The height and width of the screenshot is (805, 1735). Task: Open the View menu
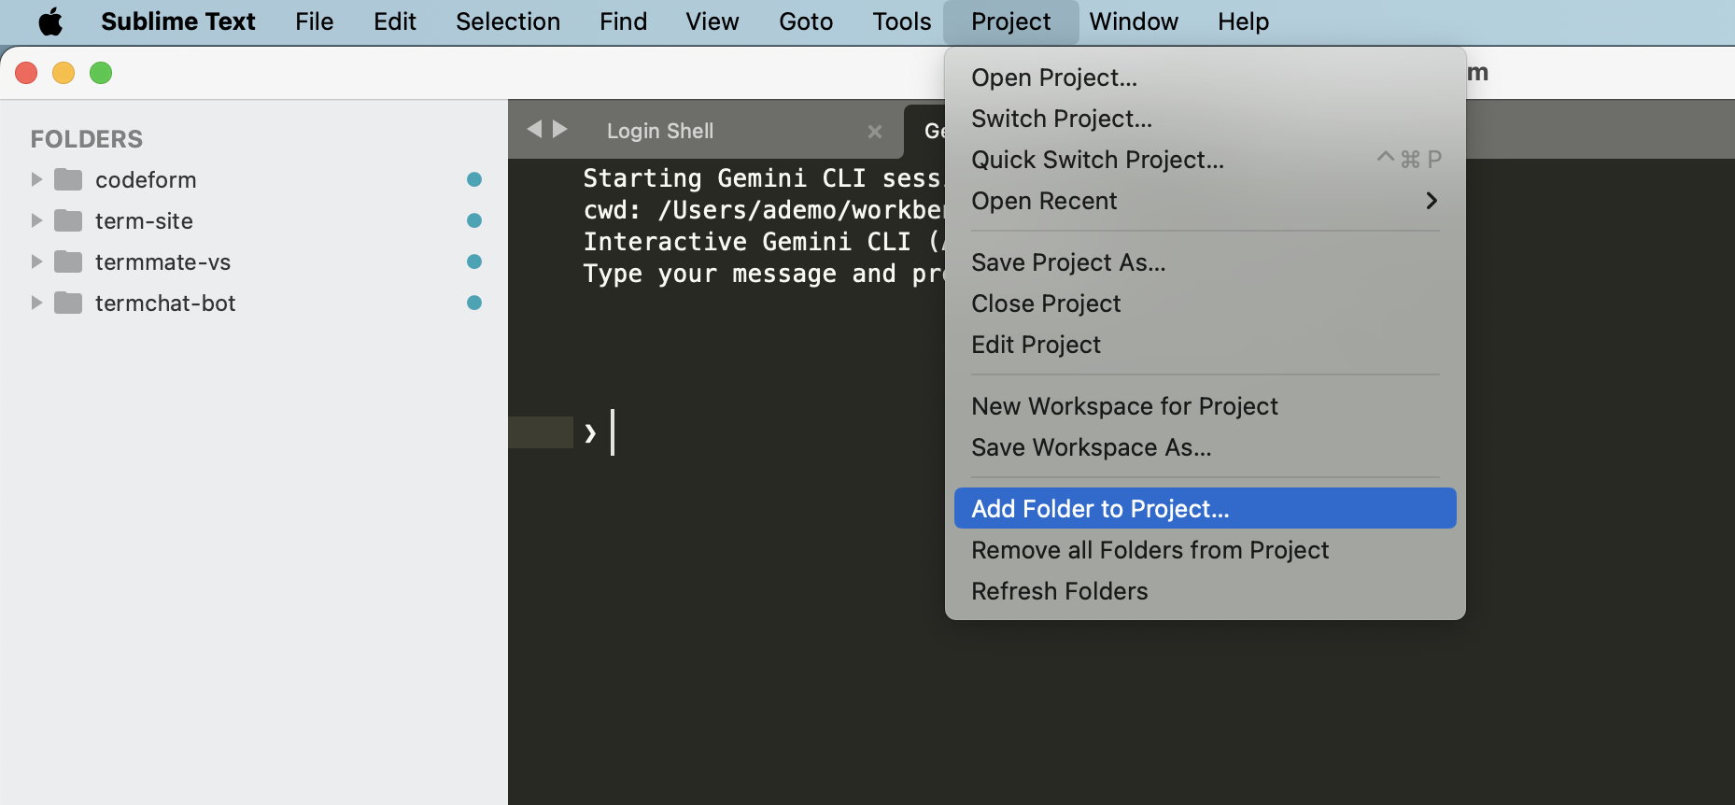pyautogui.click(x=712, y=21)
